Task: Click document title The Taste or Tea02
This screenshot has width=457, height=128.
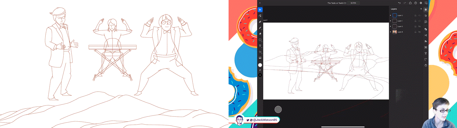Action: click(338, 3)
